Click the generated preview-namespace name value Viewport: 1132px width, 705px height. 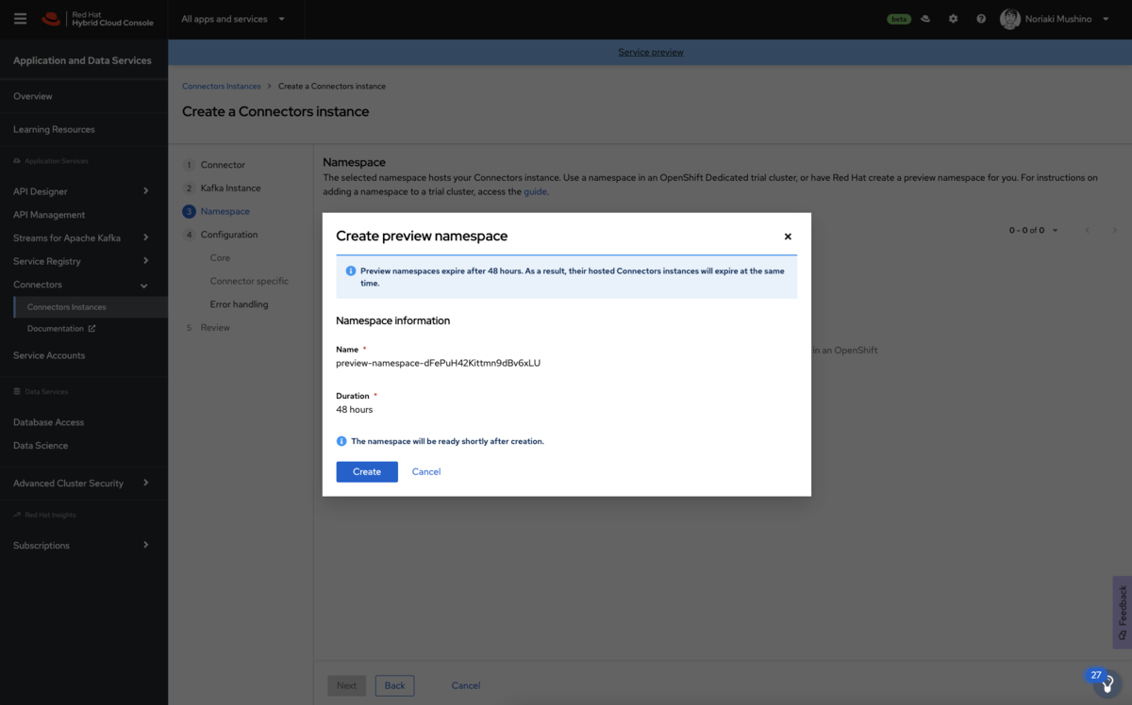(438, 363)
